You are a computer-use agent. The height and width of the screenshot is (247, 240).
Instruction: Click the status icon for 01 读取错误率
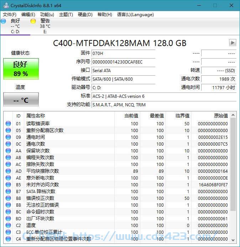8,123
